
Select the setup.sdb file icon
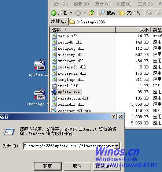(x=54, y=36)
